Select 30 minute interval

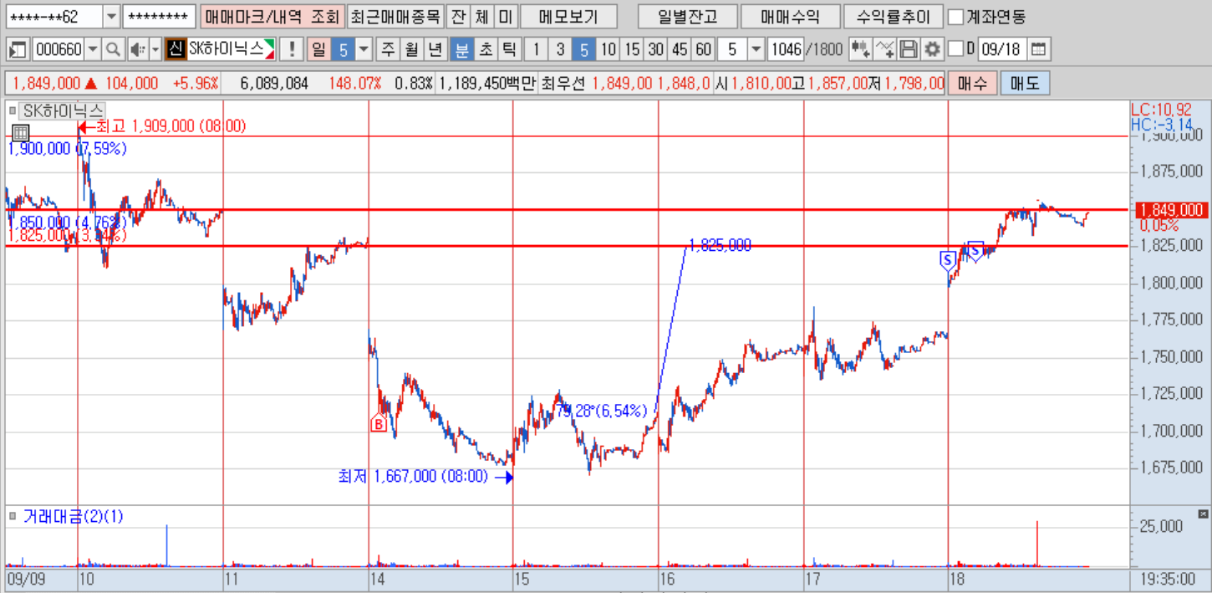tap(656, 49)
